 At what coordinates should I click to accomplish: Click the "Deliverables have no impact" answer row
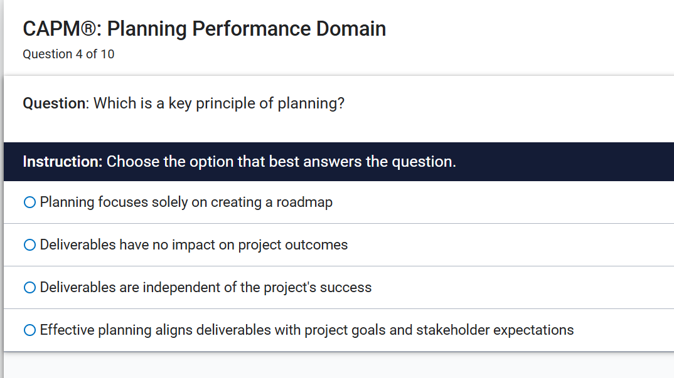click(314, 244)
